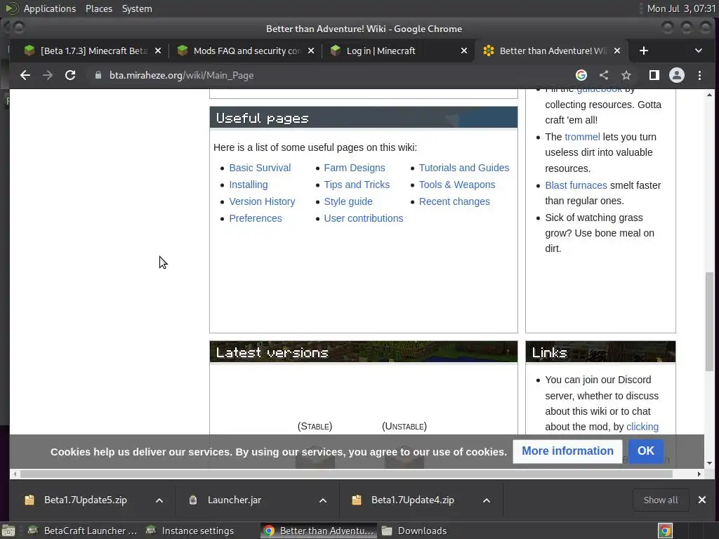The width and height of the screenshot is (719, 539).
Task: Click the Beta1.7Update5.zip file icon
Action: click(x=29, y=500)
